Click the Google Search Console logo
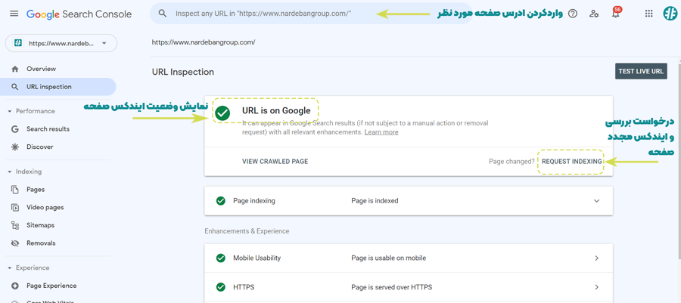The height and width of the screenshot is (303, 681). (79, 14)
